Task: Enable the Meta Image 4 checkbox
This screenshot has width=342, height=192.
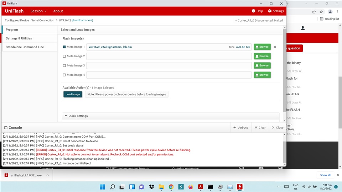Action: point(64,75)
